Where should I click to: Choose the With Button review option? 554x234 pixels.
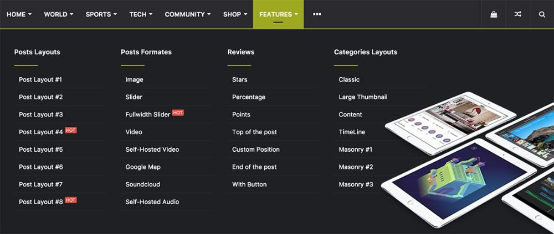tap(249, 184)
